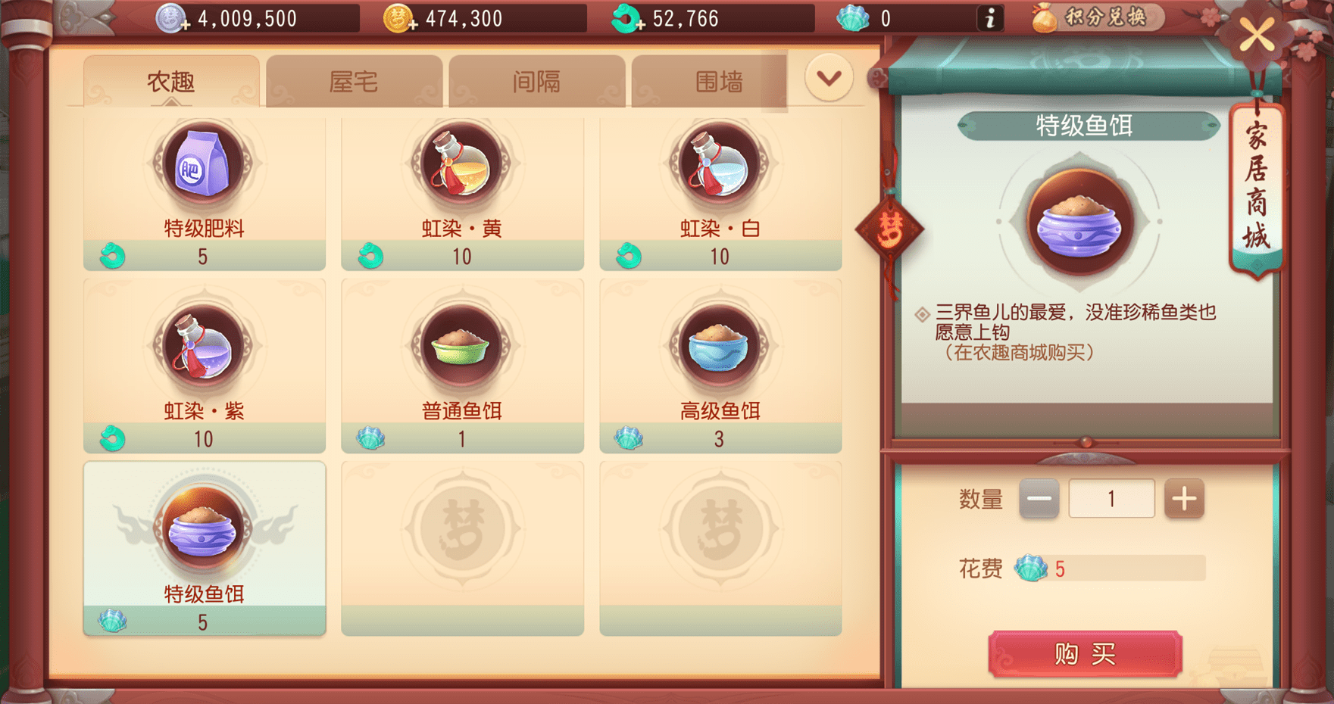Image resolution: width=1334 pixels, height=704 pixels.
Task: Select the 虹染·紫 purple dye bottle
Action: pyautogui.click(x=205, y=366)
